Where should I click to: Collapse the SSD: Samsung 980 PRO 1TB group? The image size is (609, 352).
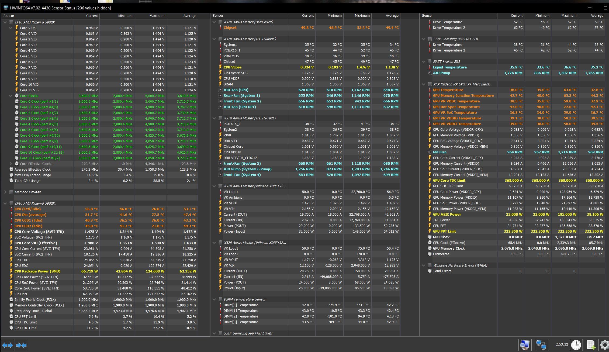pyautogui.click(x=424, y=39)
